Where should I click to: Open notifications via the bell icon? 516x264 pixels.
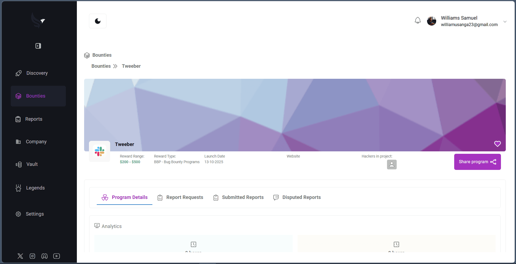[x=418, y=20]
